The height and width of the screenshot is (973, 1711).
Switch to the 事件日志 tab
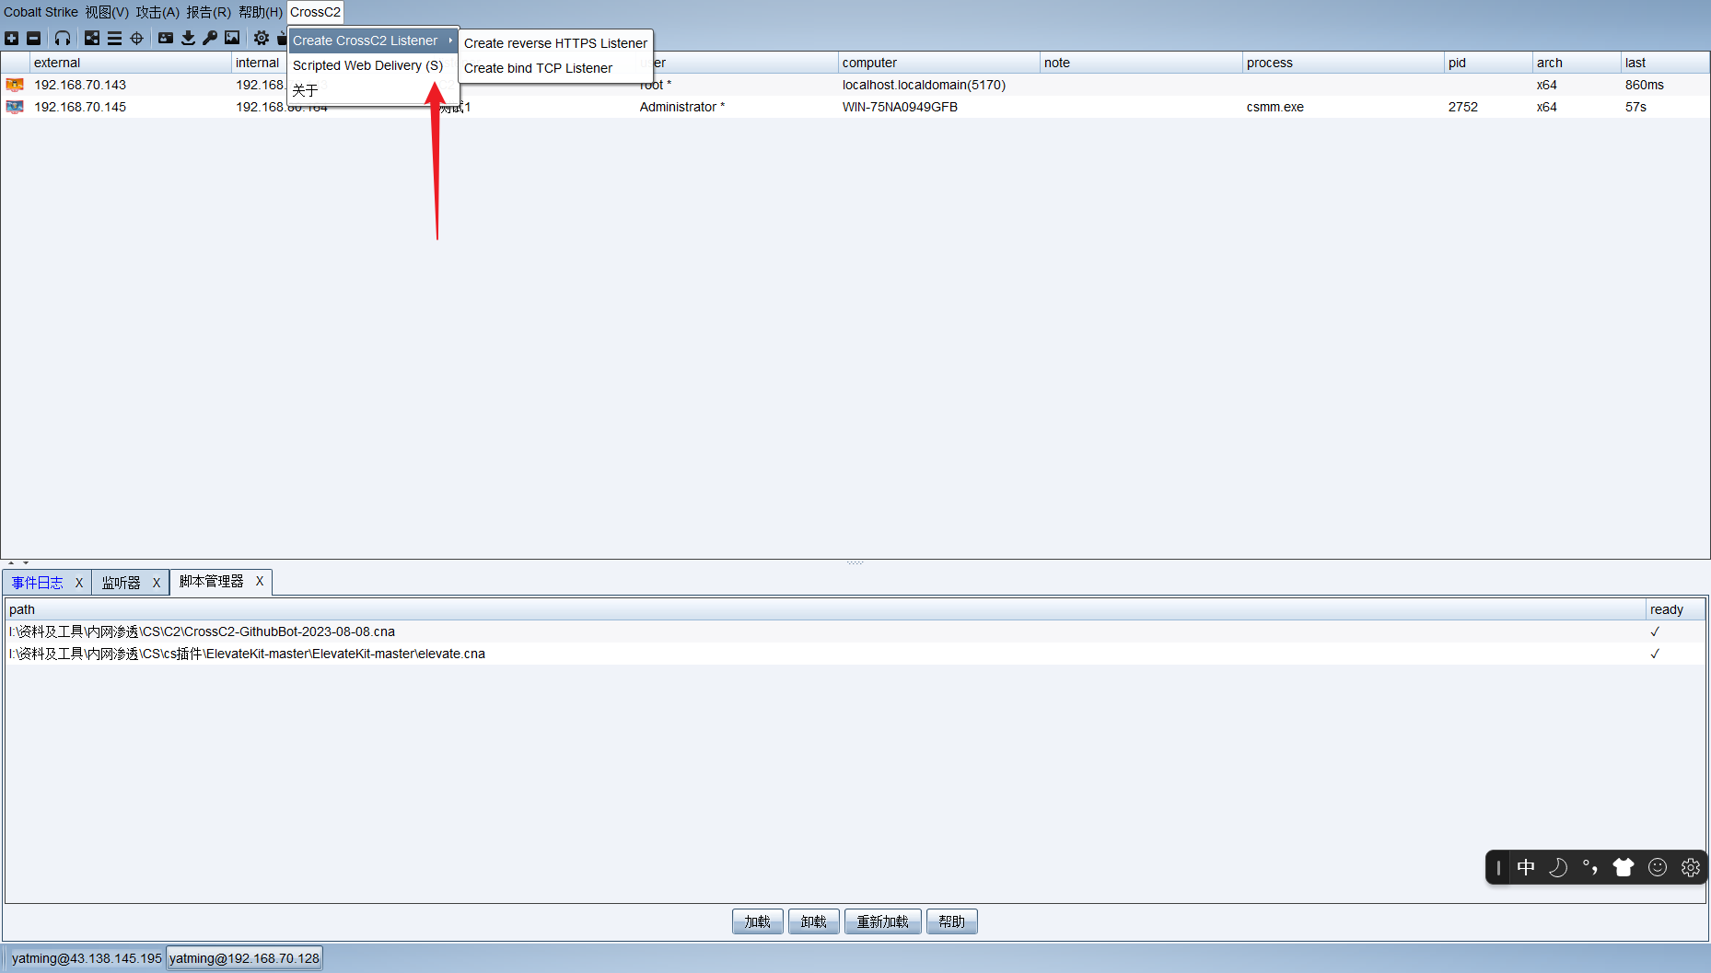pos(38,583)
